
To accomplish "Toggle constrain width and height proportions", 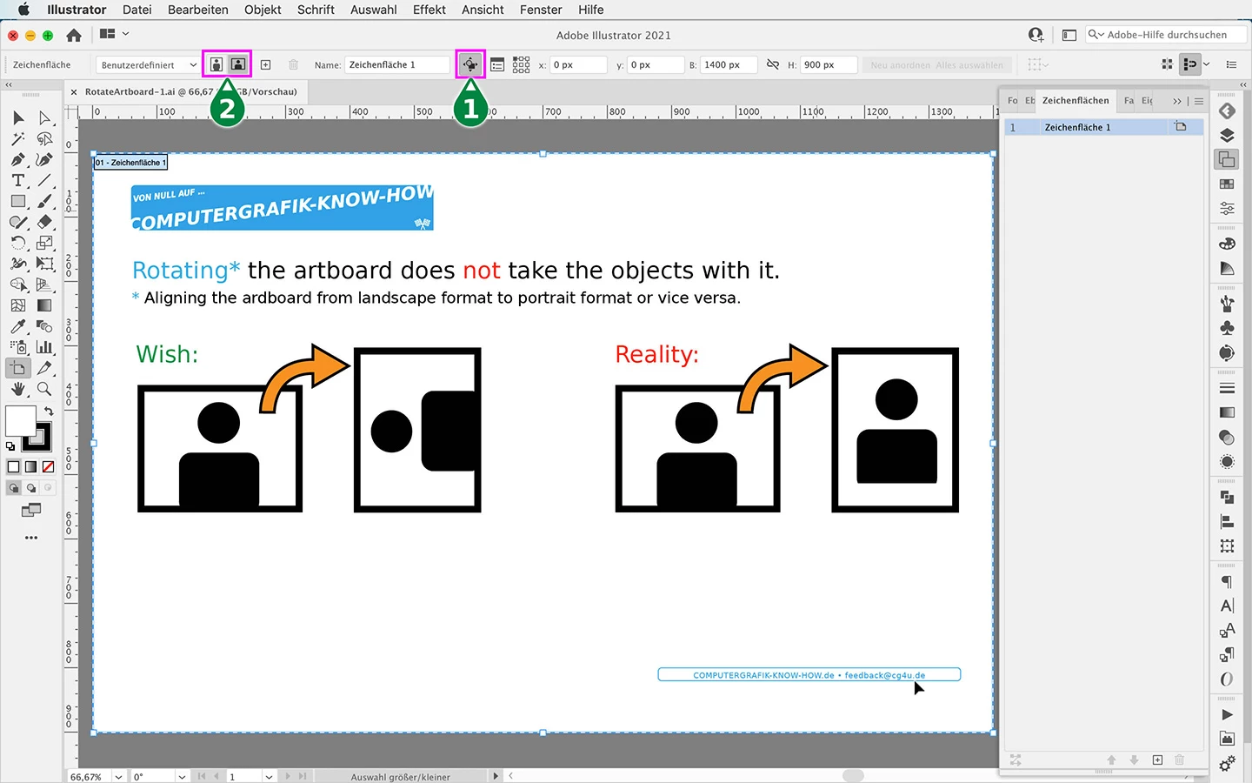I will (773, 65).
